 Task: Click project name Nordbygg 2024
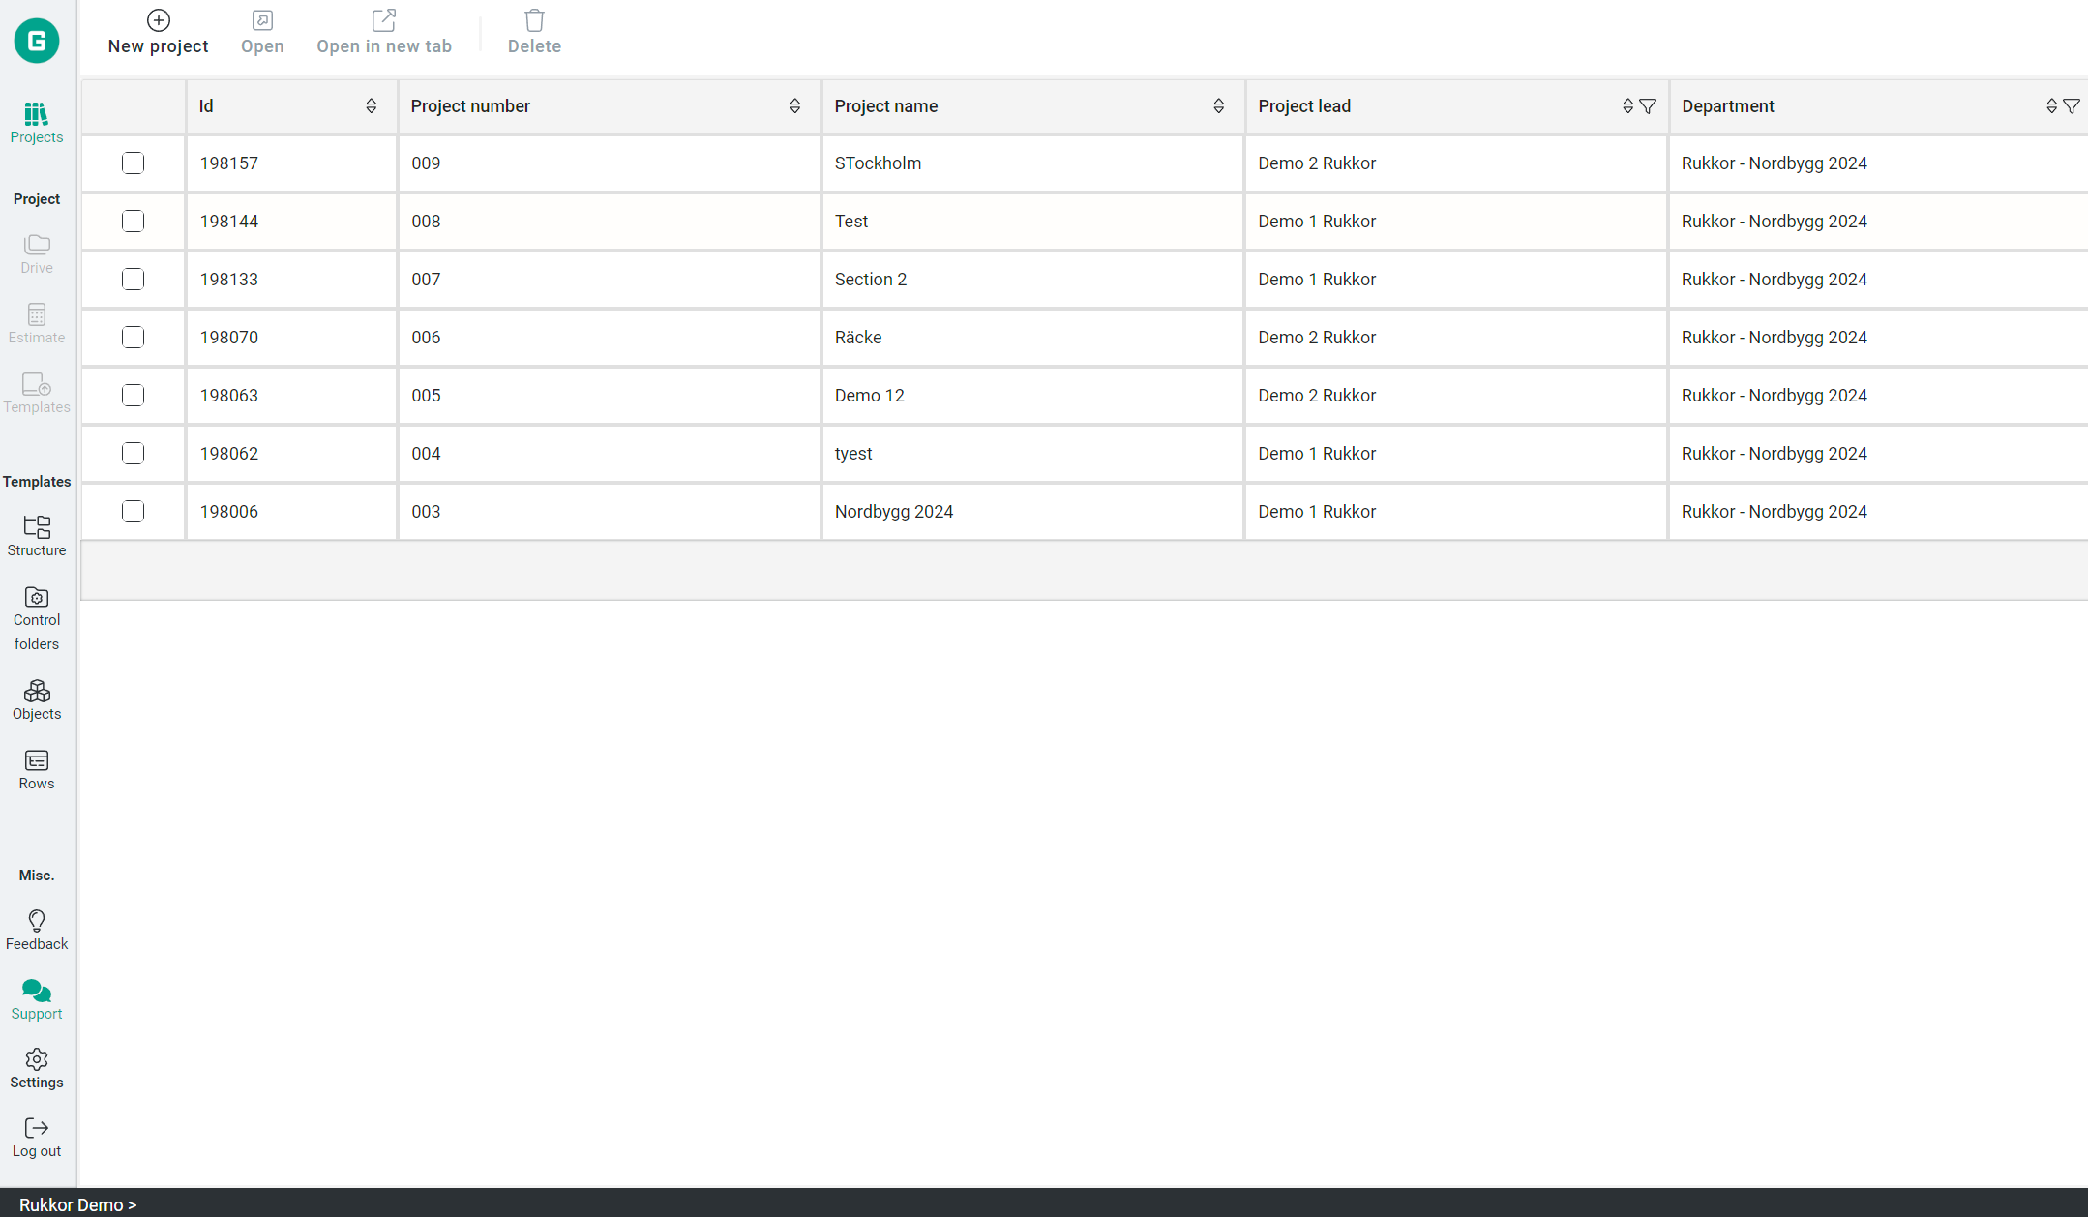tap(894, 512)
